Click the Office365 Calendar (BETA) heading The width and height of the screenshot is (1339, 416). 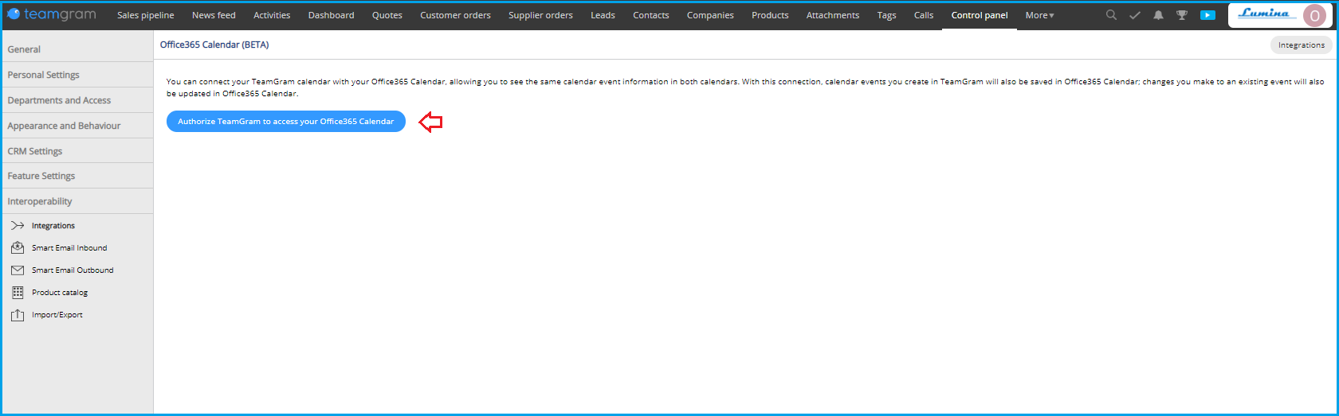[x=214, y=45]
